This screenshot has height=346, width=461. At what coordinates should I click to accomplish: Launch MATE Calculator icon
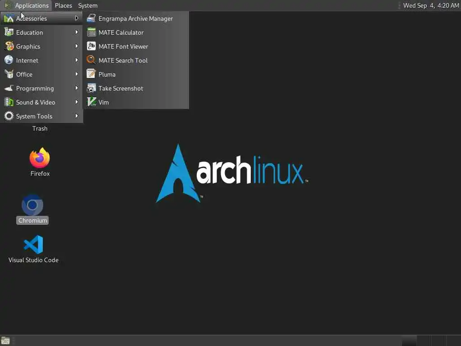coord(91,32)
